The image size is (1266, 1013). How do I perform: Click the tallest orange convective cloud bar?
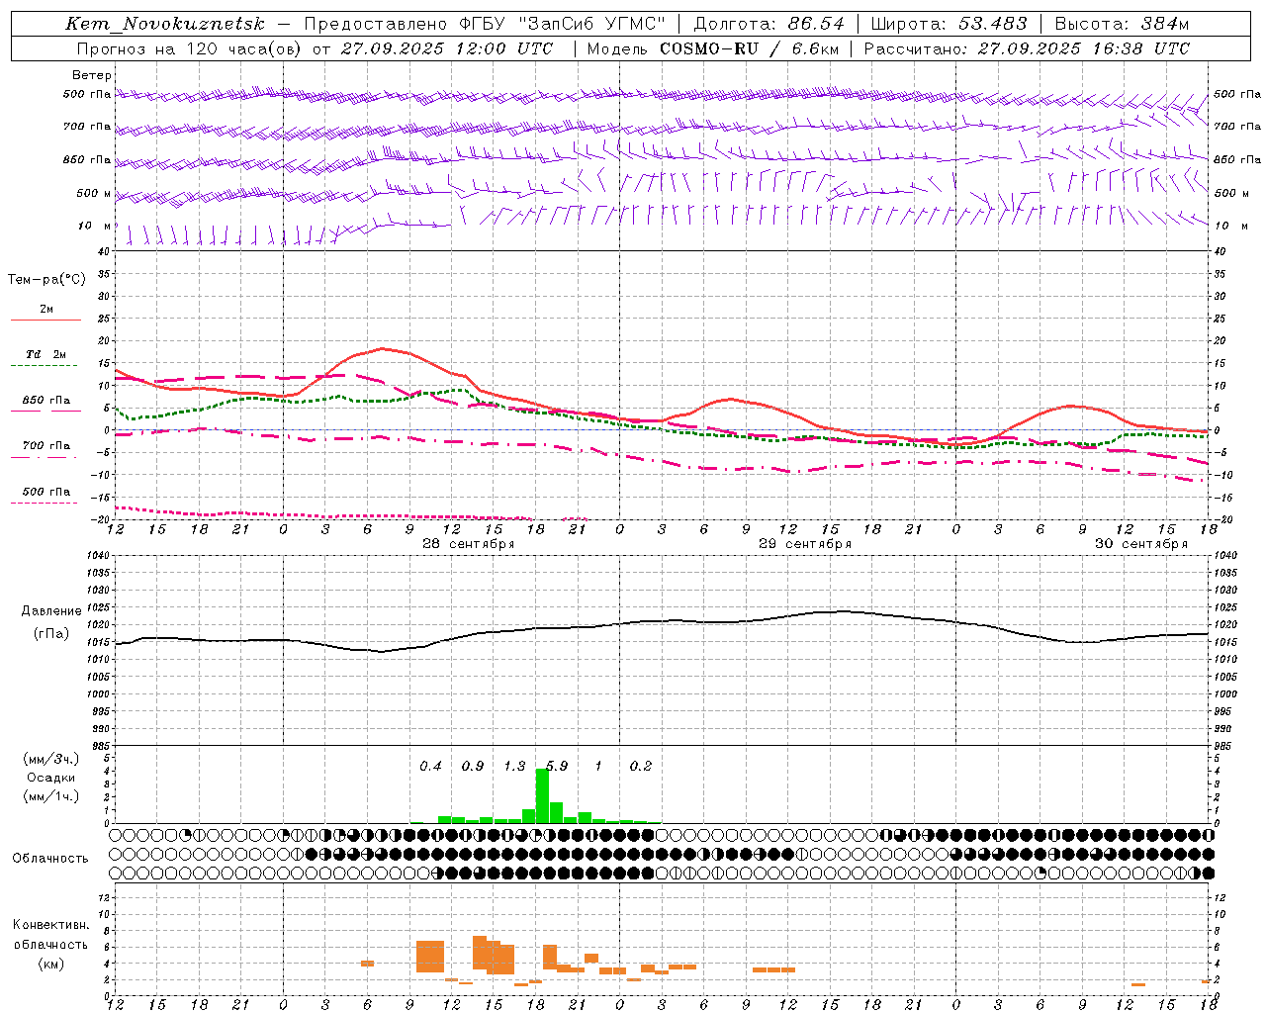coord(480,953)
